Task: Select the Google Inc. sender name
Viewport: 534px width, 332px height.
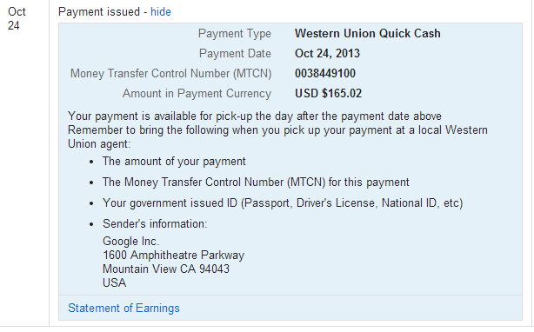Action: tap(130, 241)
